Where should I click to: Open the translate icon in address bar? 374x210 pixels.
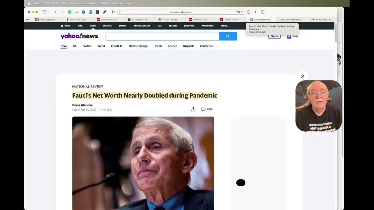(238, 12)
